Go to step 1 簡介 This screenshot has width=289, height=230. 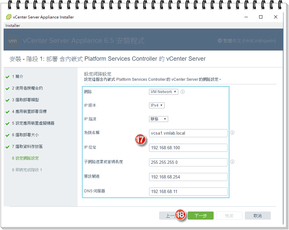click(x=18, y=77)
